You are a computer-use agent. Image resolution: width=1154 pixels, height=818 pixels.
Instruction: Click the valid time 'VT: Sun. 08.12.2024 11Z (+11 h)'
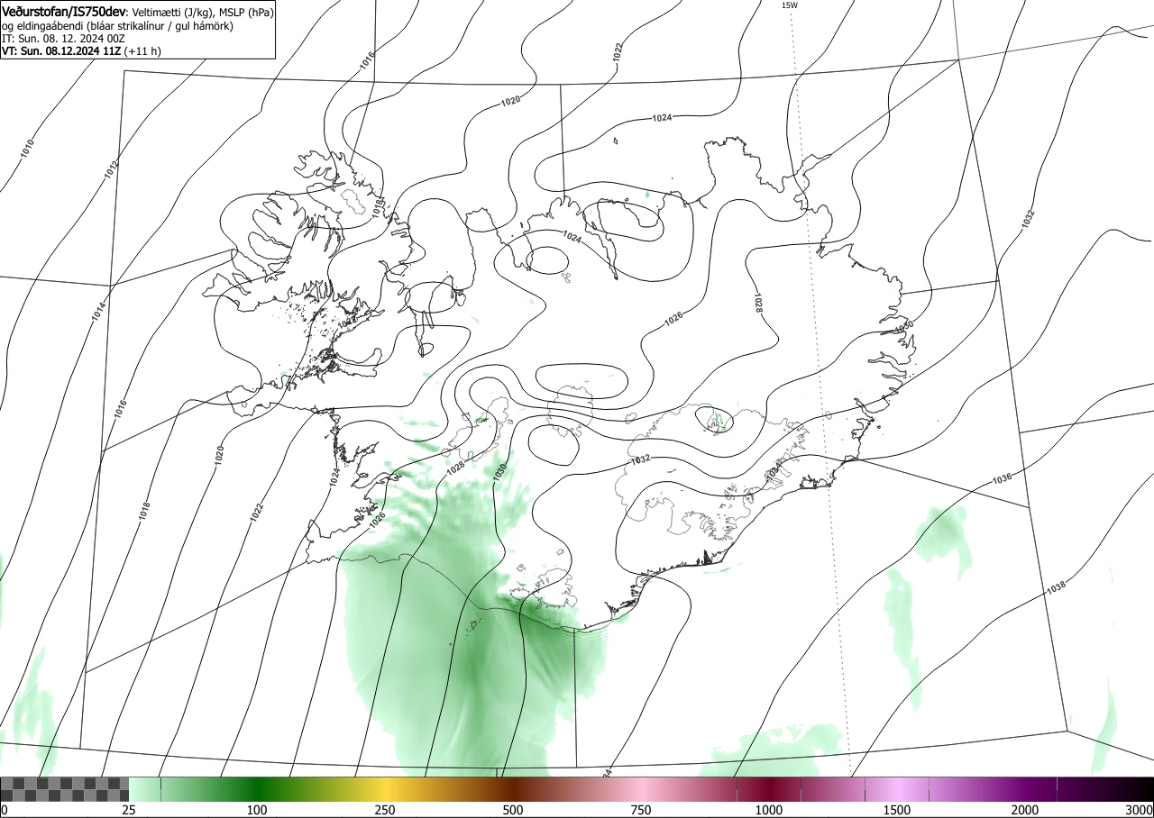click(x=81, y=51)
